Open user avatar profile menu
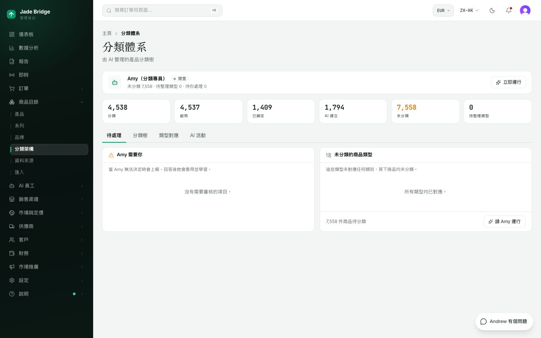541x338 pixels. tap(525, 11)
